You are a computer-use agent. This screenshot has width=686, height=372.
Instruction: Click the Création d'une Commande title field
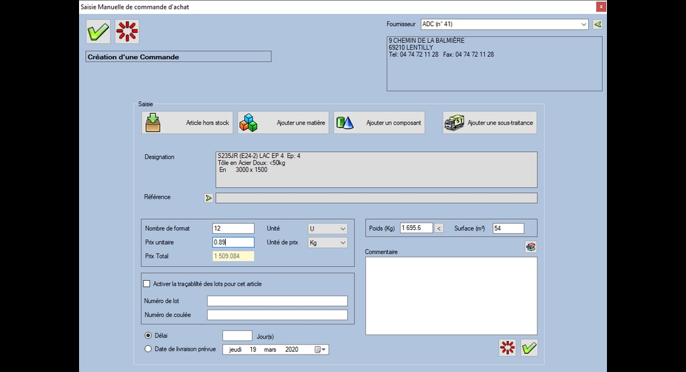(178, 57)
